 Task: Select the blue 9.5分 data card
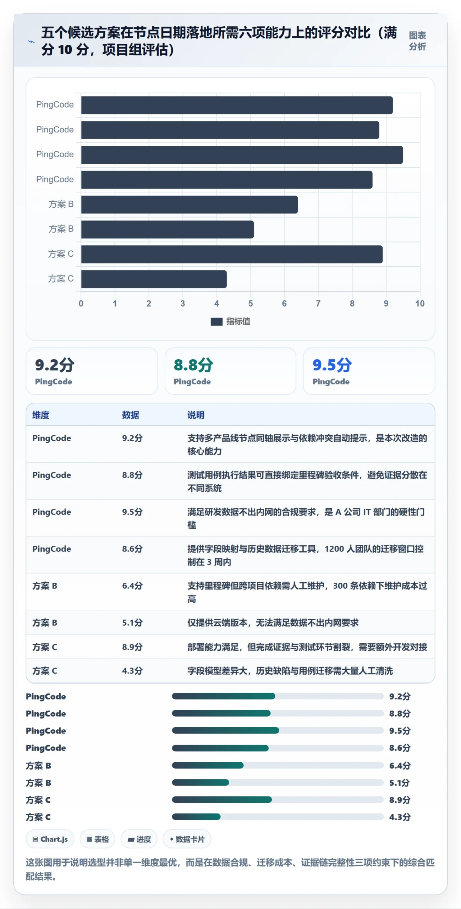pyautogui.click(x=369, y=371)
